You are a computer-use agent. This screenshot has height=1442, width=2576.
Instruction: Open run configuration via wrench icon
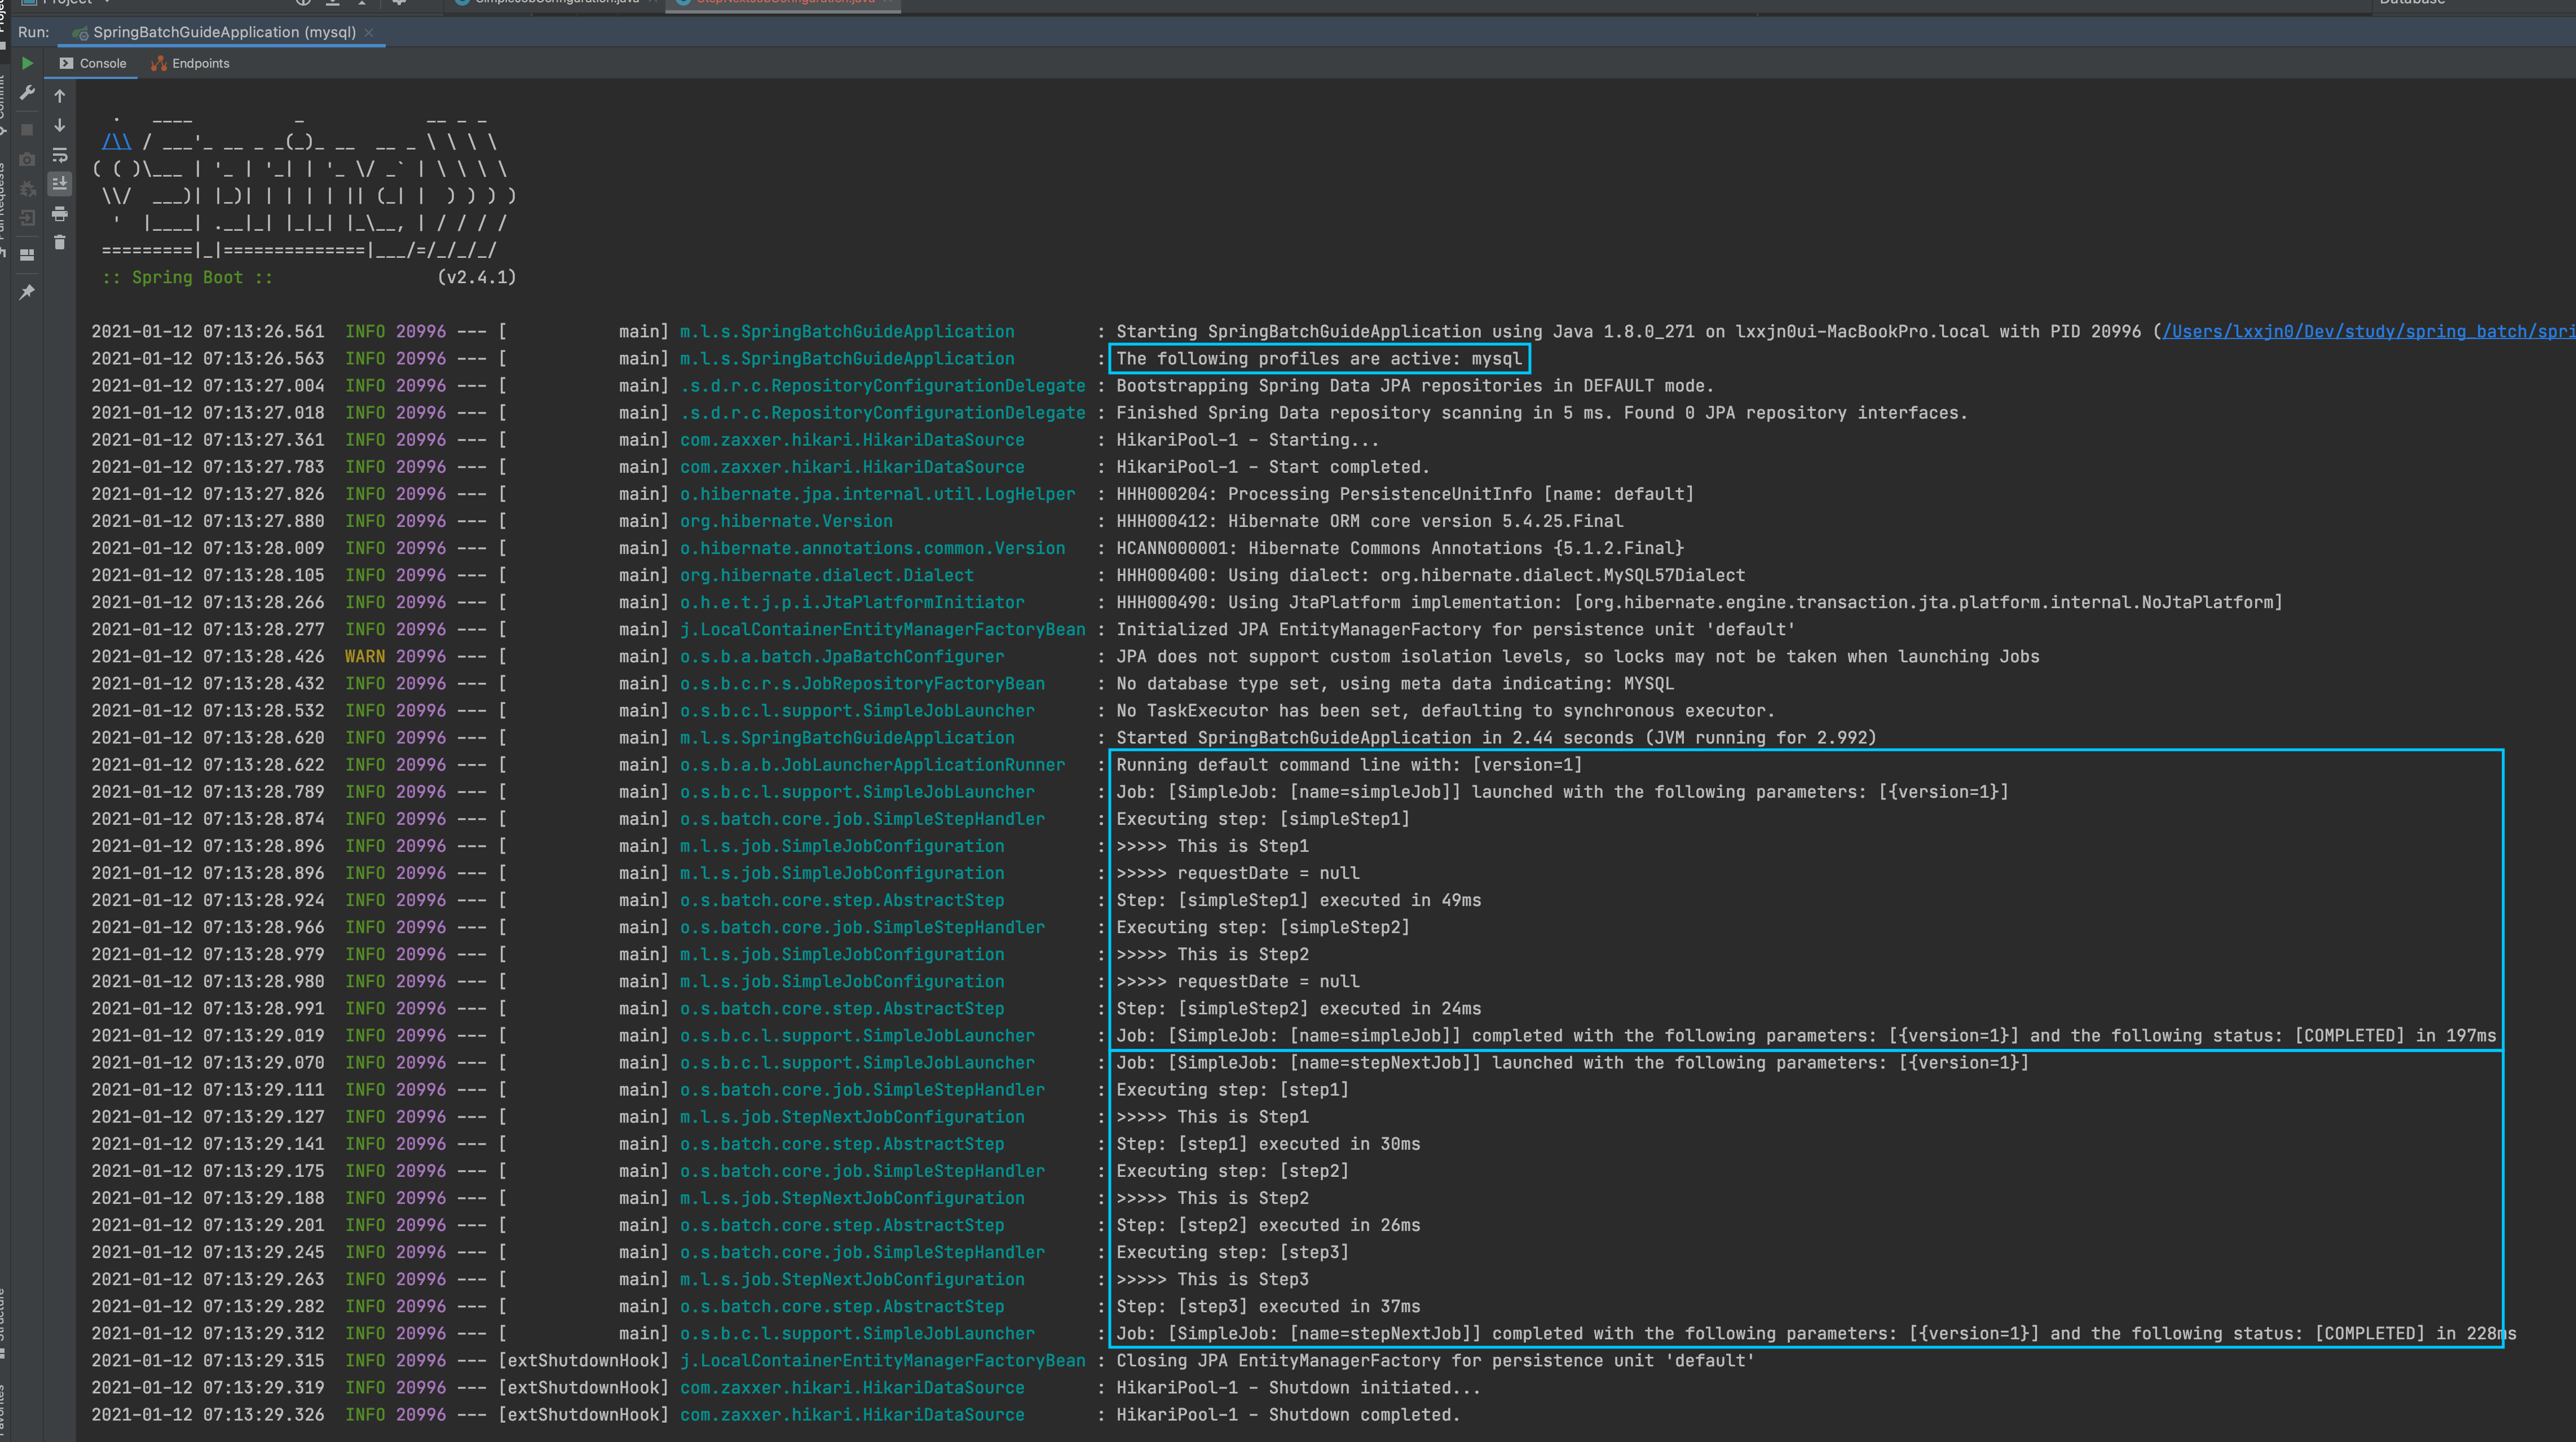(x=27, y=93)
